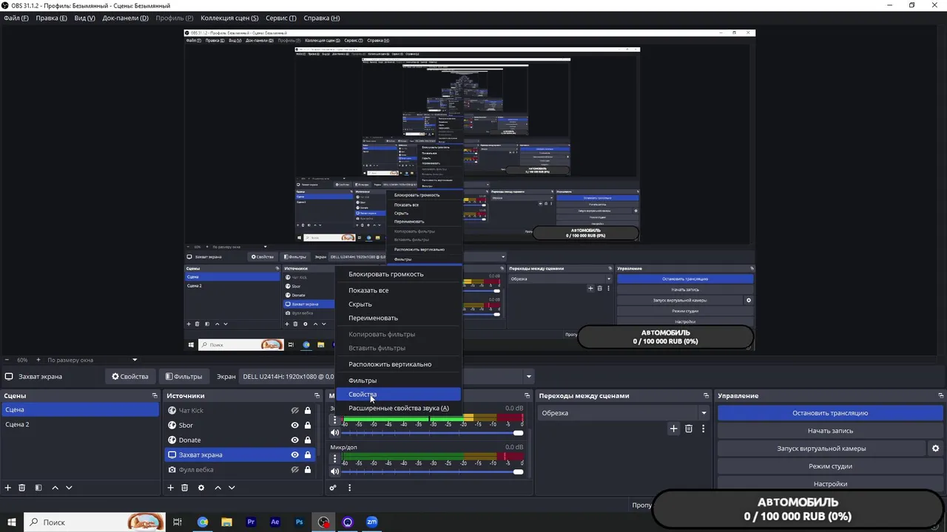Open the Сервис menu
Viewport: 947px width, 532px height.
tap(280, 18)
